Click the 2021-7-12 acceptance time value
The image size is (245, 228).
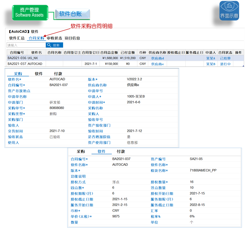coord(134,131)
